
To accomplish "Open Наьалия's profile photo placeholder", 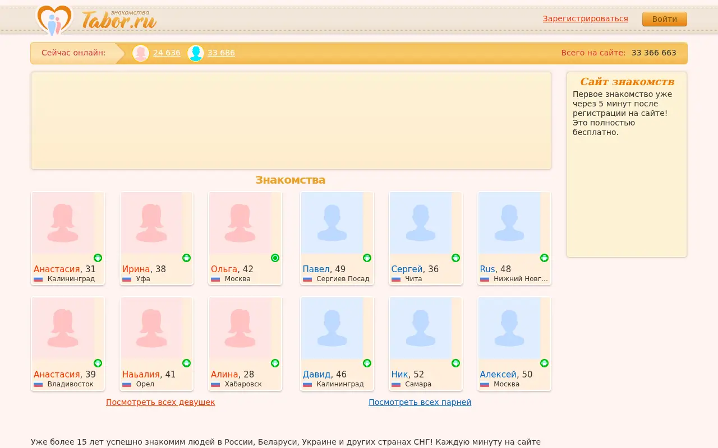I will [151, 328].
